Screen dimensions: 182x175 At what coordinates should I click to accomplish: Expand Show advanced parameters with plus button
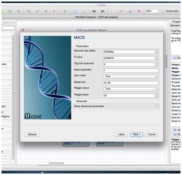point(157,106)
